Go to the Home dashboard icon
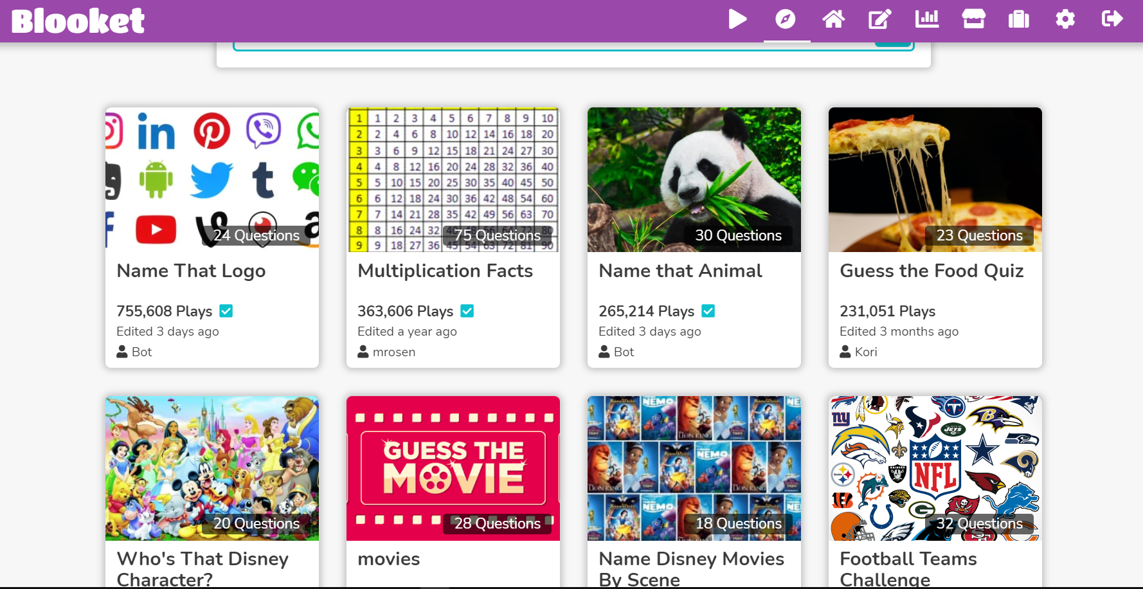This screenshot has height=589, width=1143. point(833,19)
